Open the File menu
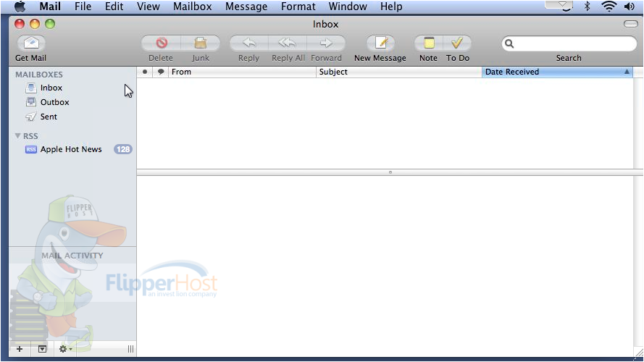The width and height of the screenshot is (644, 362). click(x=83, y=7)
